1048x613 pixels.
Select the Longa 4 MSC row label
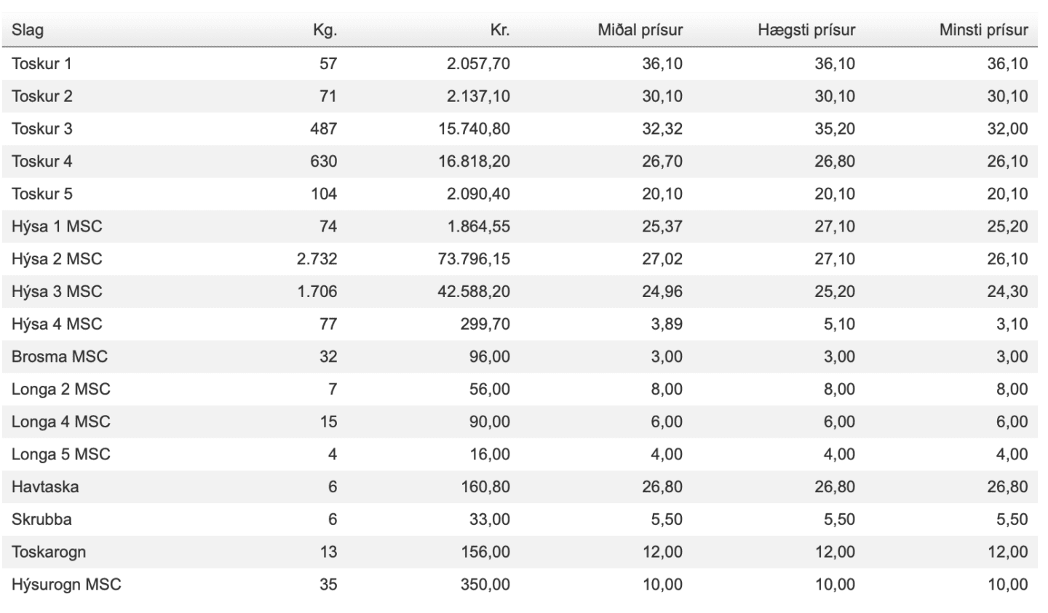click(60, 422)
